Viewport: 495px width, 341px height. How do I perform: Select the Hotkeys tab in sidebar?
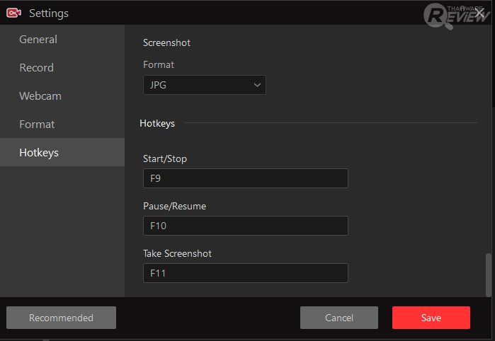point(62,152)
